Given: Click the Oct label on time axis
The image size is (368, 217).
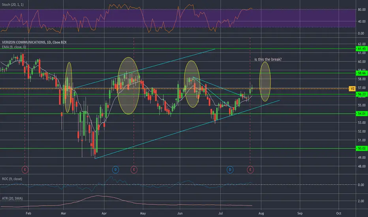Looking at the screenshot, I should tap(338, 213).
